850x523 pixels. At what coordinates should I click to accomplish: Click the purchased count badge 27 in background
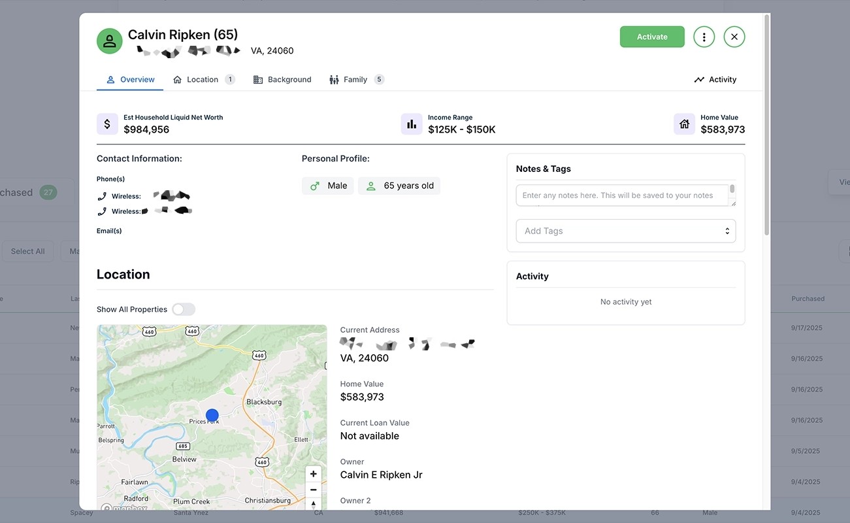point(48,192)
